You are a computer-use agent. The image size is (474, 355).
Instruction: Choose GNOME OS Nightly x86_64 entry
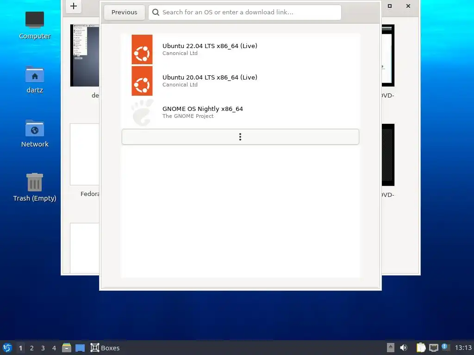[x=240, y=112]
